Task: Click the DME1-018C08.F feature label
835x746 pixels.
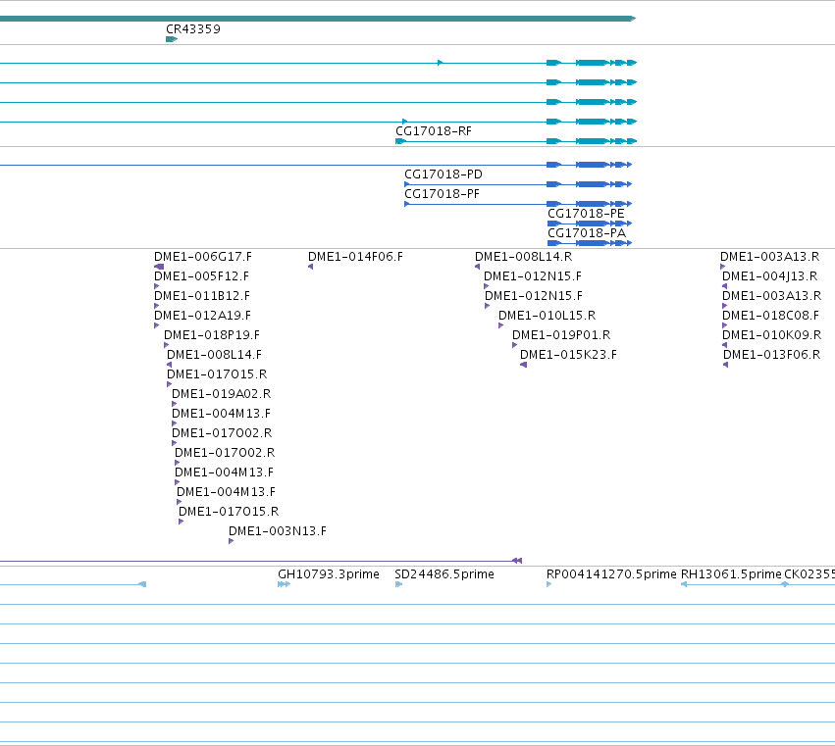Action: pos(770,316)
